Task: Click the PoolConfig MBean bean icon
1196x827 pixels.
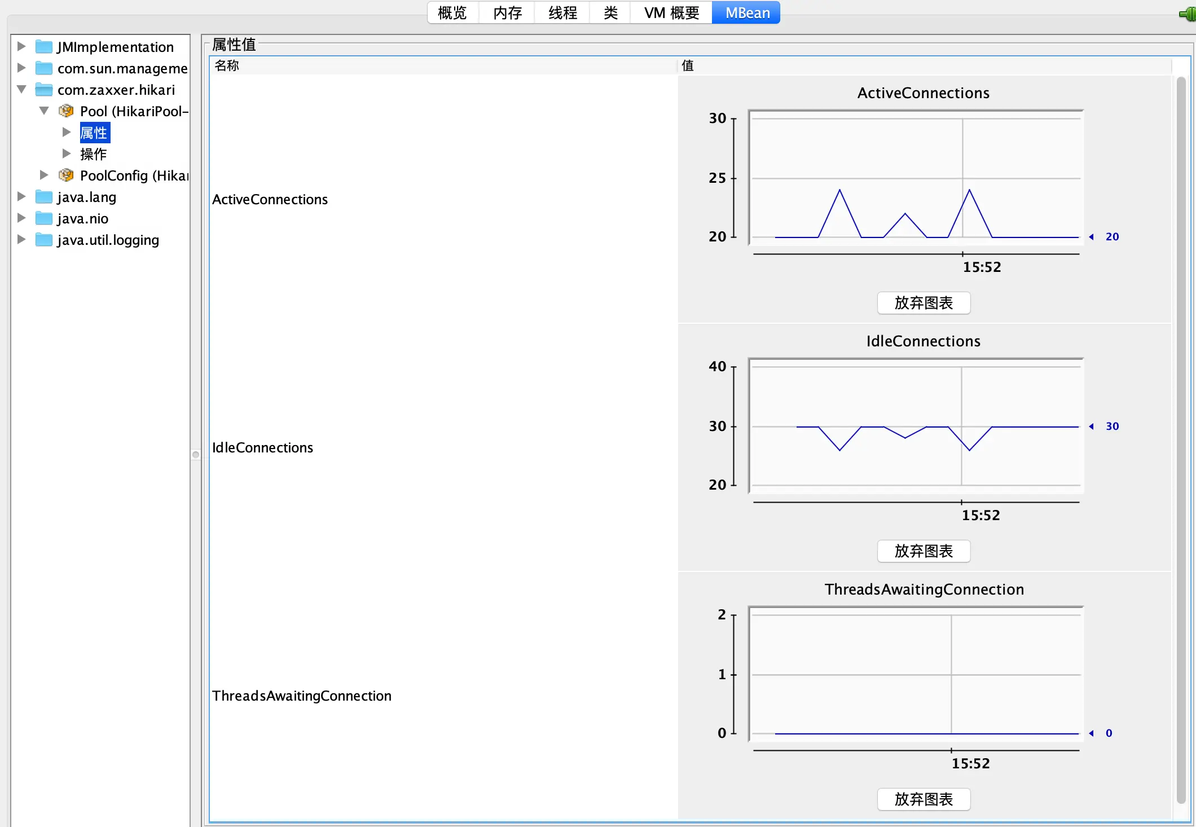Action: 66,175
